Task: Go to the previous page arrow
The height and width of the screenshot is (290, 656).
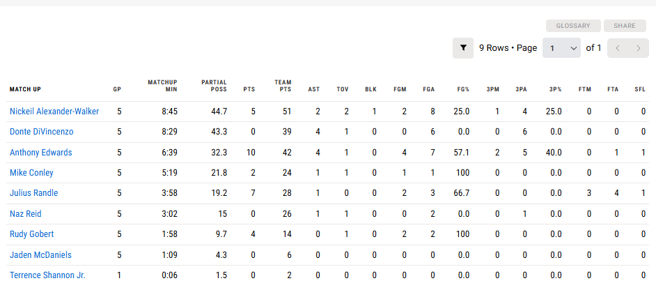Action: click(x=618, y=48)
